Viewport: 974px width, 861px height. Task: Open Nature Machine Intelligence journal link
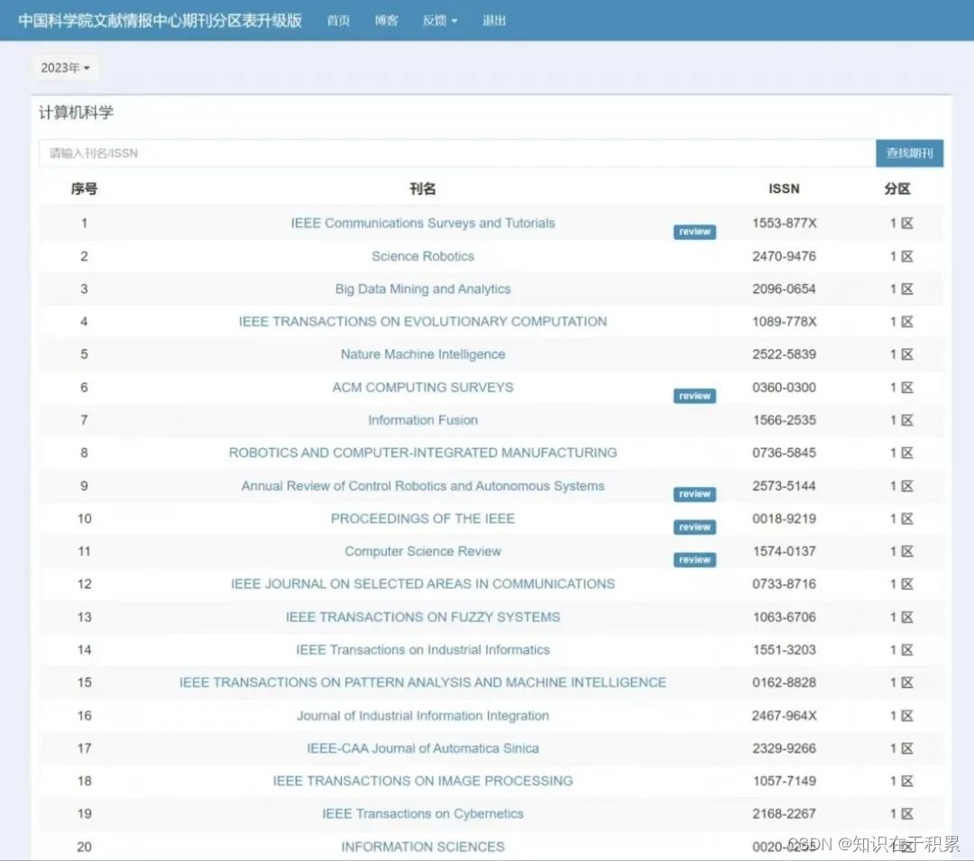[x=422, y=354]
